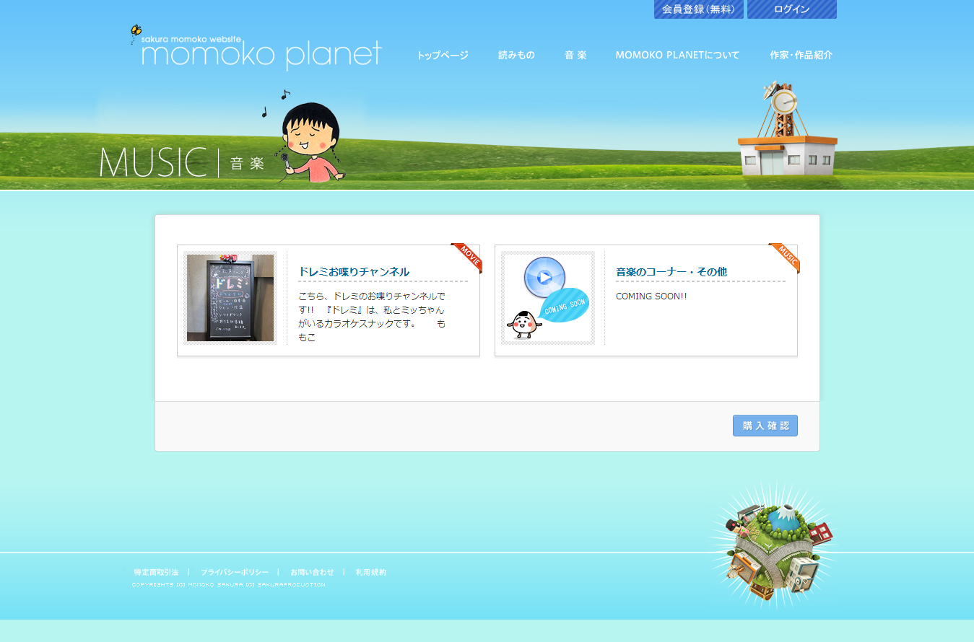974x642 pixels.
Task: Click the copyright Momoko Sakura text
Action: pos(228,584)
